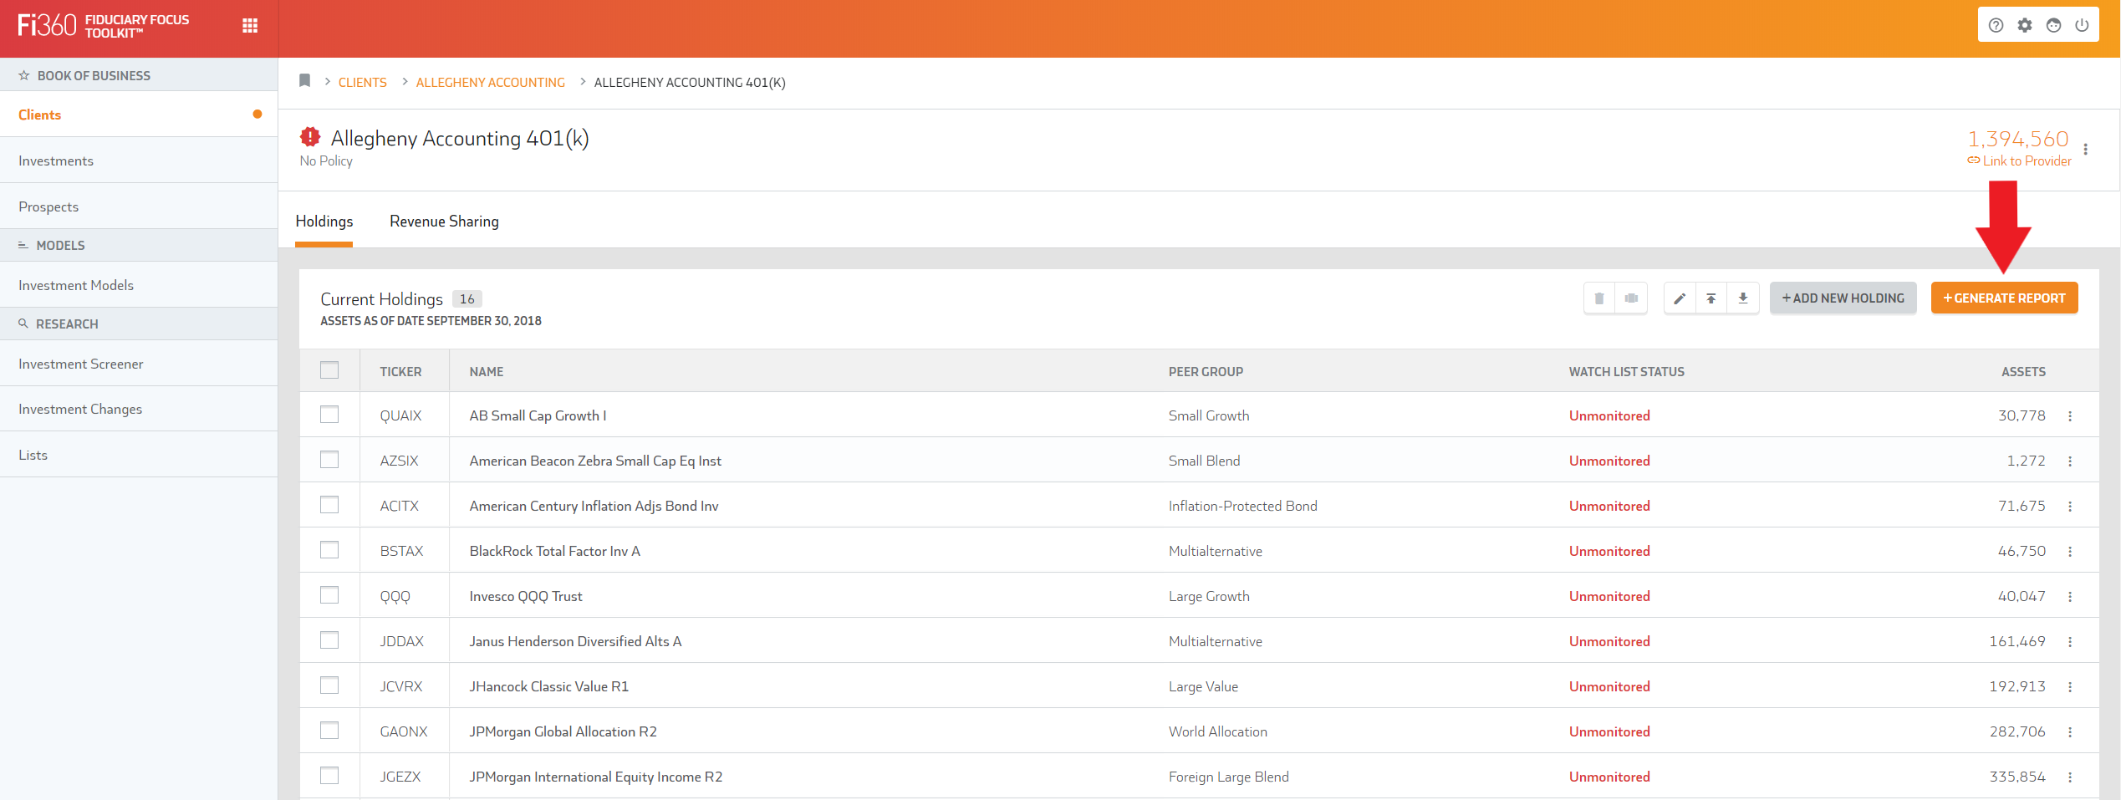The image size is (2121, 800).
Task: Open the app grid launcher icon
Action: (x=250, y=26)
